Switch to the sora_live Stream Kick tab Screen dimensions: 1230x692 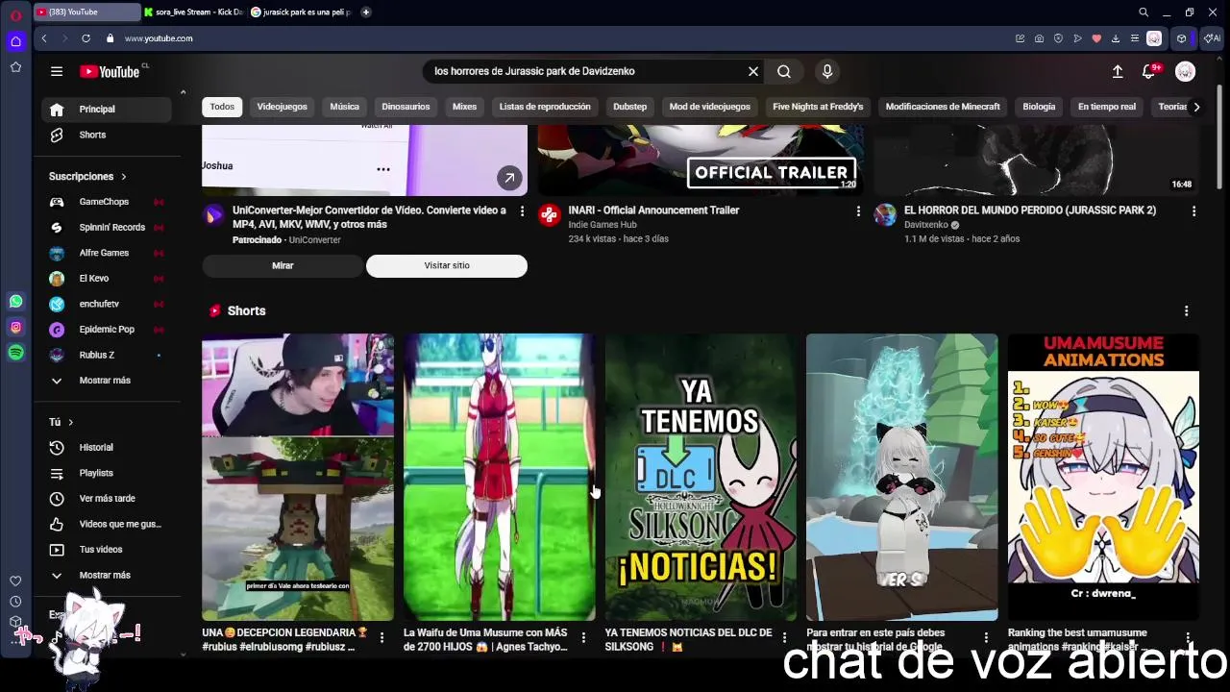point(193,12)
